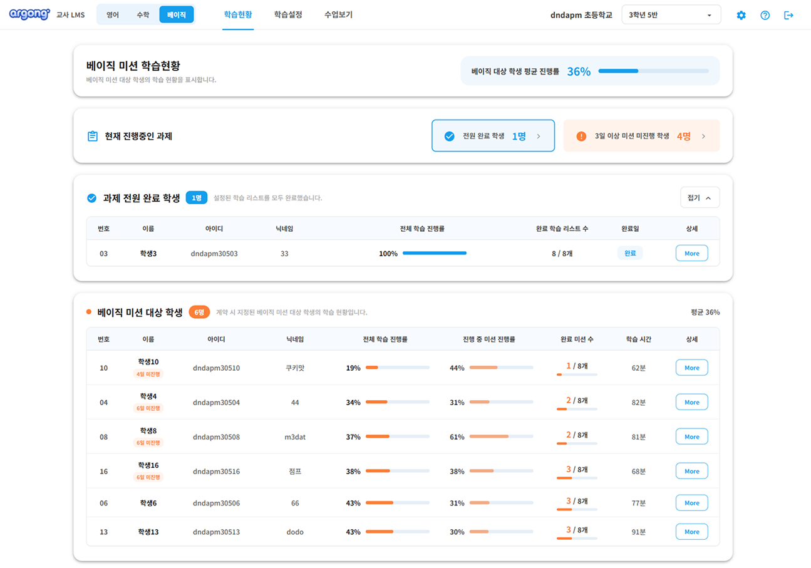Click the orange dot beside 베이직 미션 대상 학생

click(89, 312)
